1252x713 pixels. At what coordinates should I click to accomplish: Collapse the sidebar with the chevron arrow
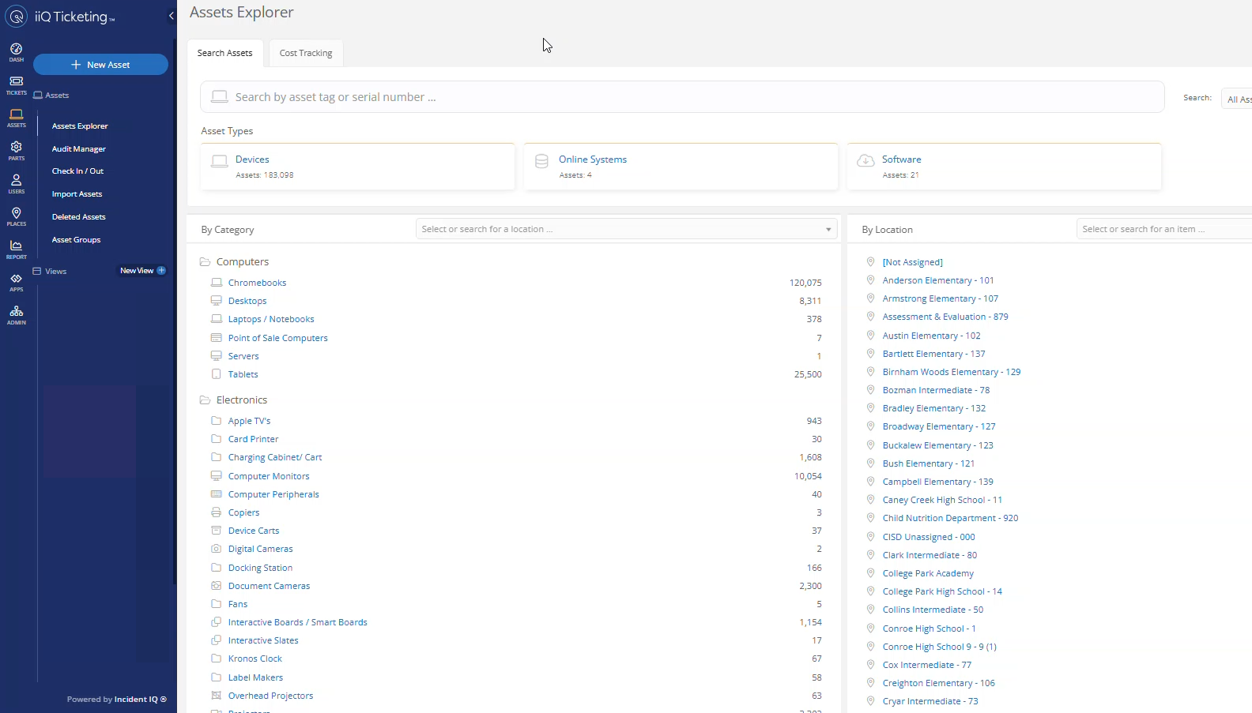172,16
